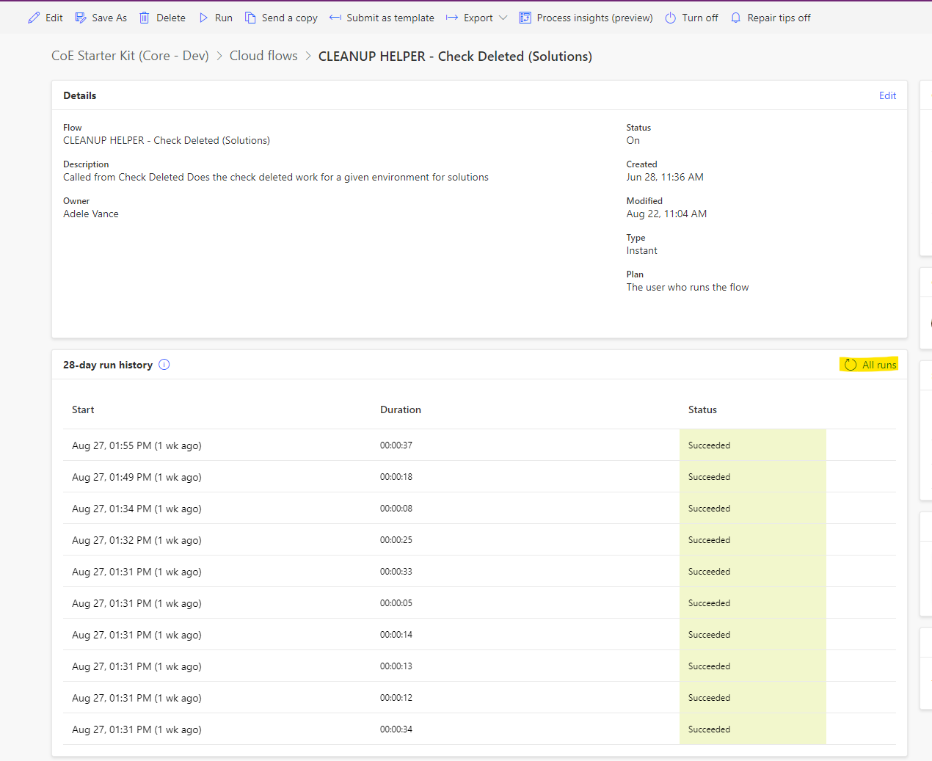Select the CoE Starter Kit (Core - Dev) breadcrumb
This screenshot has height=761, width=932.
click(129, 55)
